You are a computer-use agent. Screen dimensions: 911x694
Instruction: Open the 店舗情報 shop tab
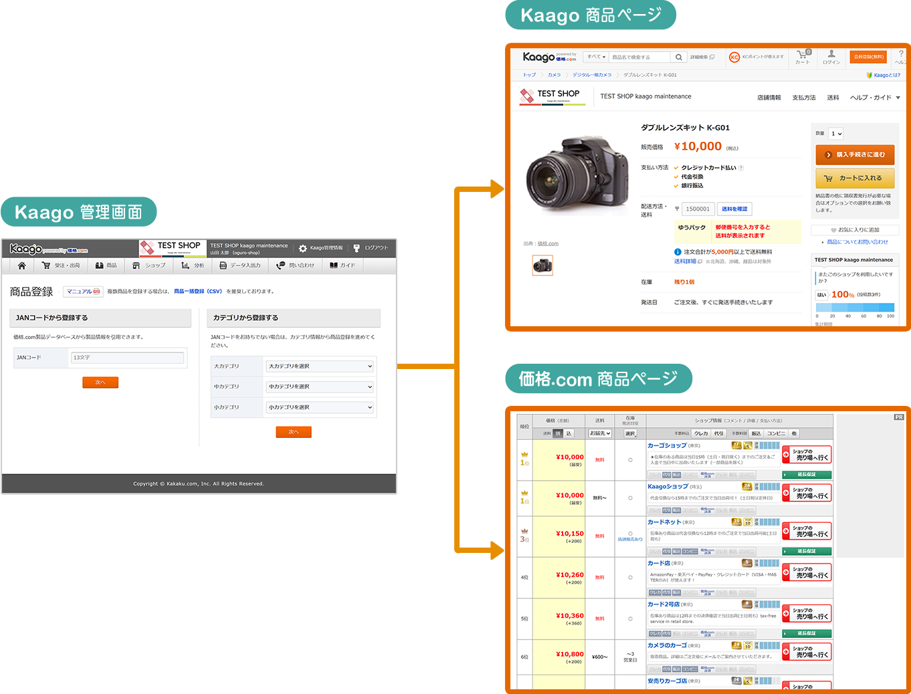[769, 98]
